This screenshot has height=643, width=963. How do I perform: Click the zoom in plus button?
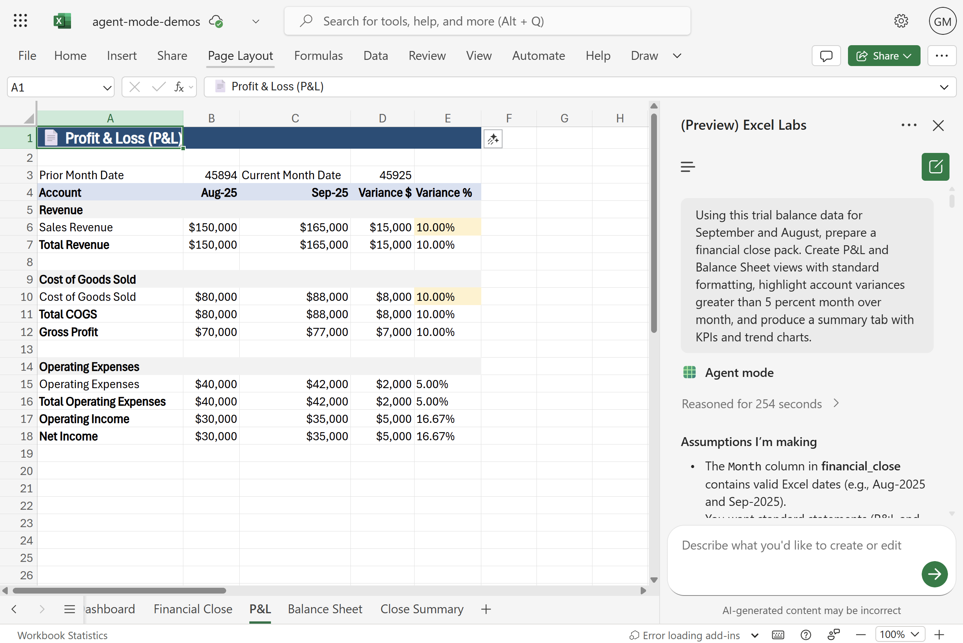coord(939,635)
